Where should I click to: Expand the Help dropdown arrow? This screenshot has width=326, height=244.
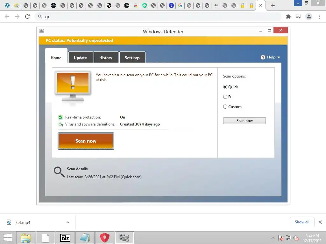coord(279,58)
